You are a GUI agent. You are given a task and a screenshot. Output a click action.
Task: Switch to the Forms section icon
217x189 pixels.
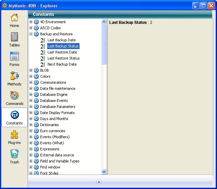14,56
